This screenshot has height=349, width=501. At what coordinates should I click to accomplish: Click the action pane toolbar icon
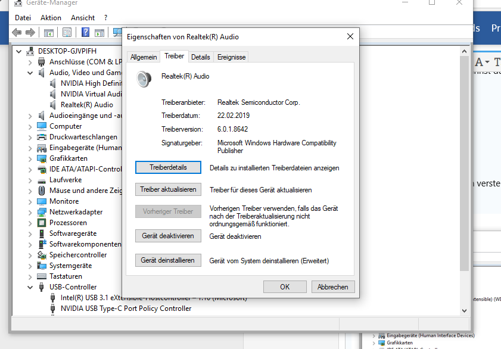coord(99,32)
